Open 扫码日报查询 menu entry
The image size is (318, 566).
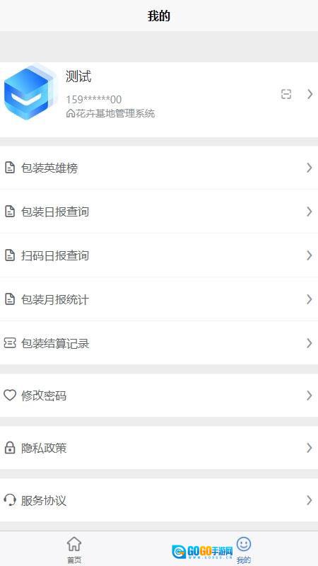point(159,255)
